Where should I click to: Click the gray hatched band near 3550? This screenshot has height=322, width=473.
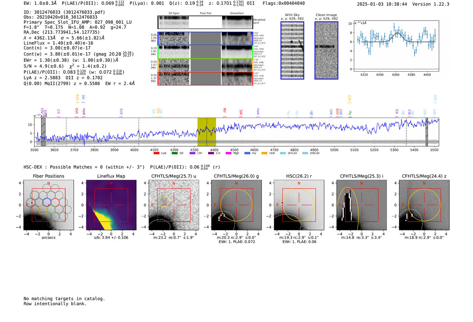click(43, 132)
